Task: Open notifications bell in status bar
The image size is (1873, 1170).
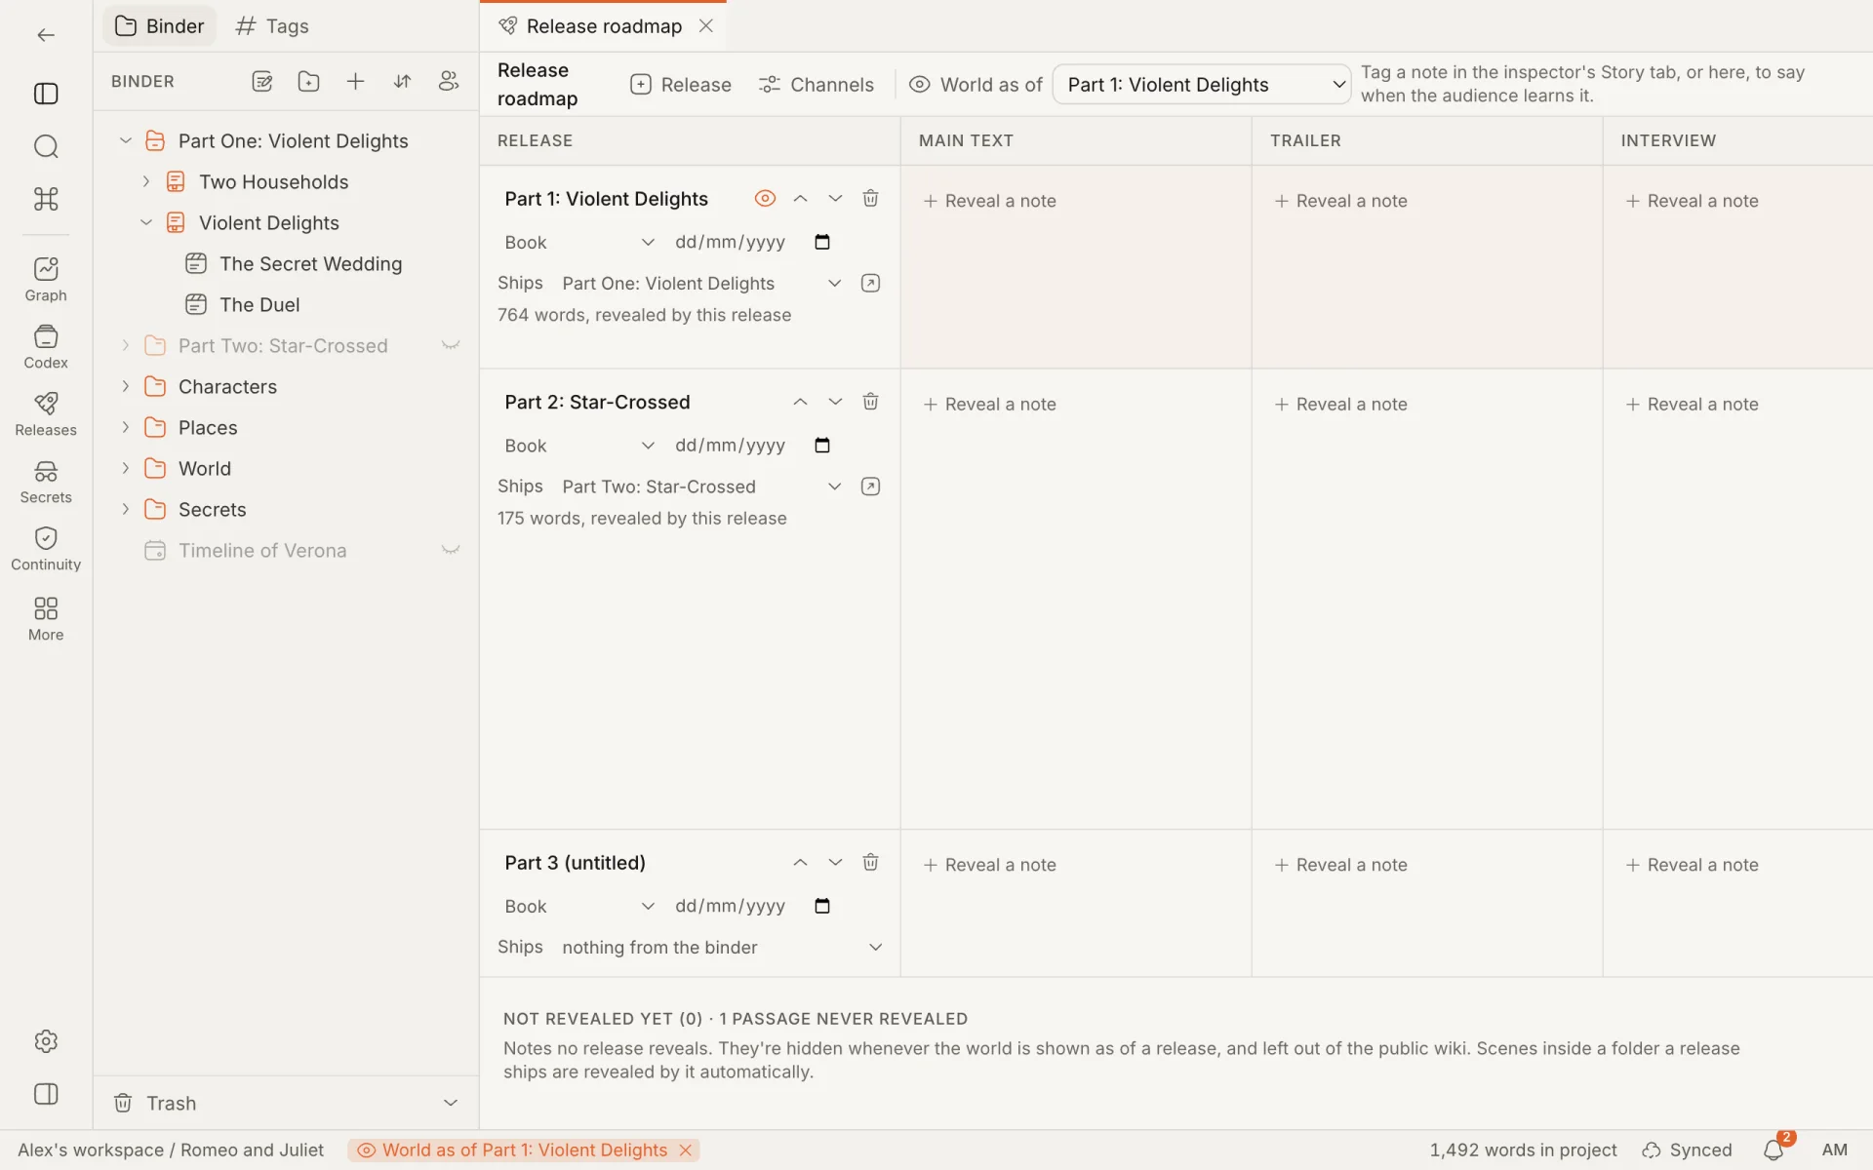Action: (x=1774, y=1150)
